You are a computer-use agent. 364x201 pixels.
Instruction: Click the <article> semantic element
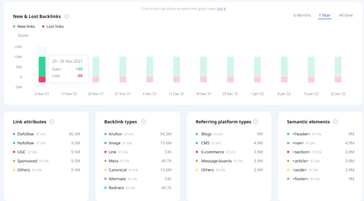point(321,161)
